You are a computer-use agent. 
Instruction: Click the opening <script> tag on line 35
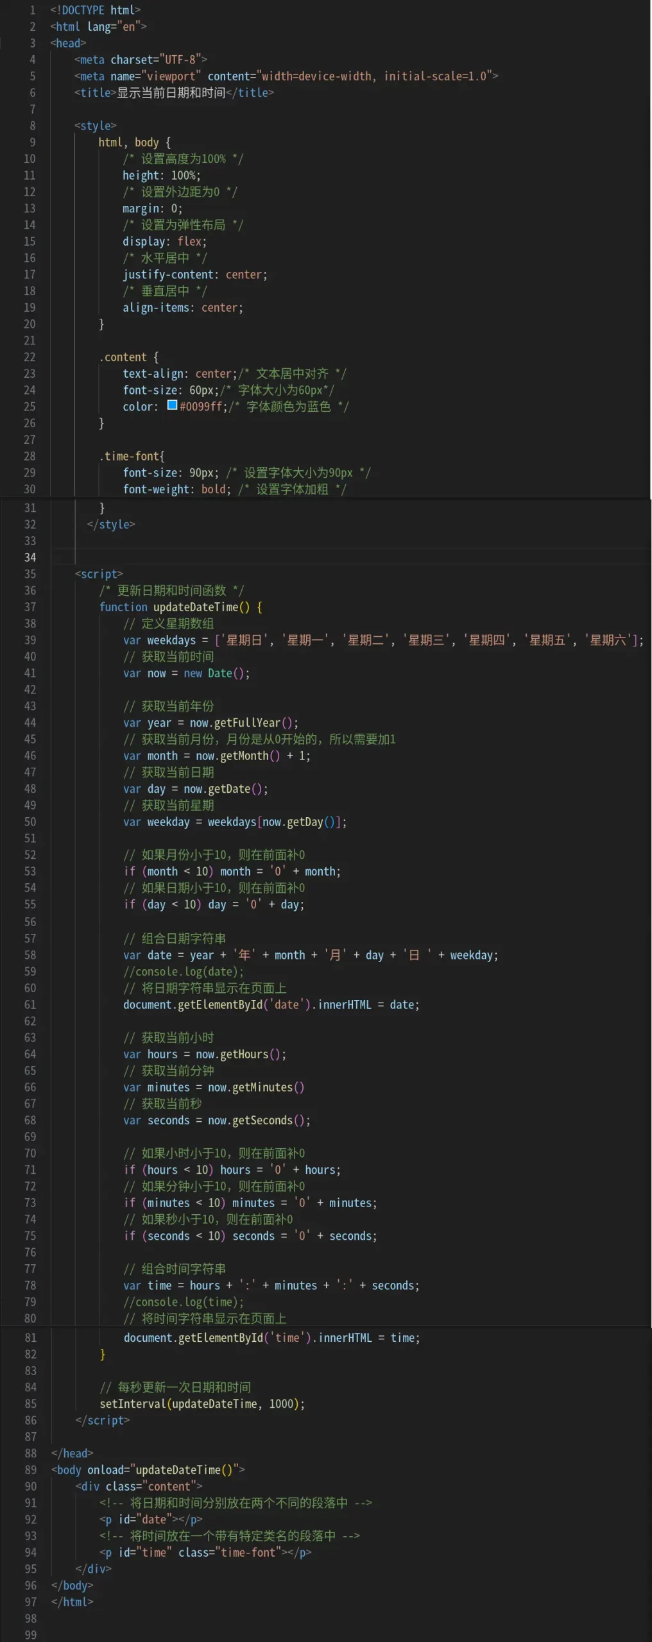99,574
